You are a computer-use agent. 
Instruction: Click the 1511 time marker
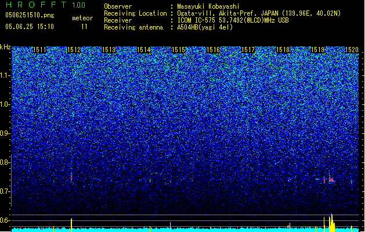click(39, 50)
